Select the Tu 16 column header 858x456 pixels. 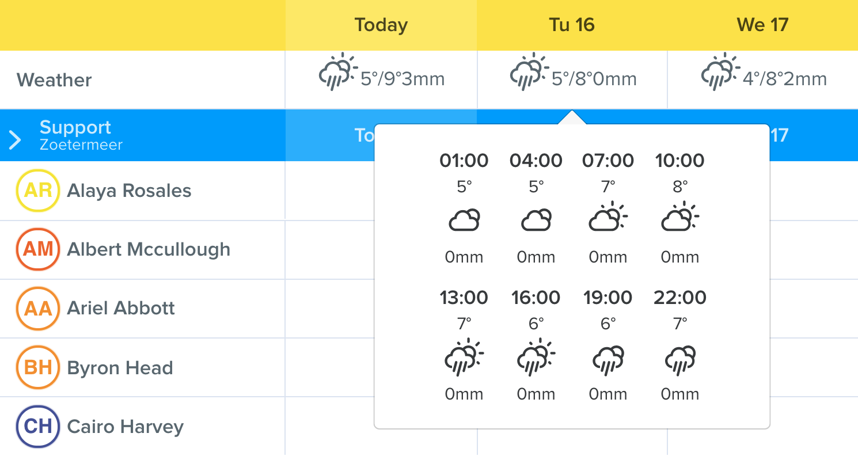[572, 25]
